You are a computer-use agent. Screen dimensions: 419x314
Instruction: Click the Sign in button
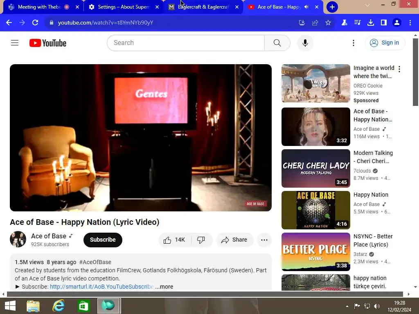[x=385, y=43]
